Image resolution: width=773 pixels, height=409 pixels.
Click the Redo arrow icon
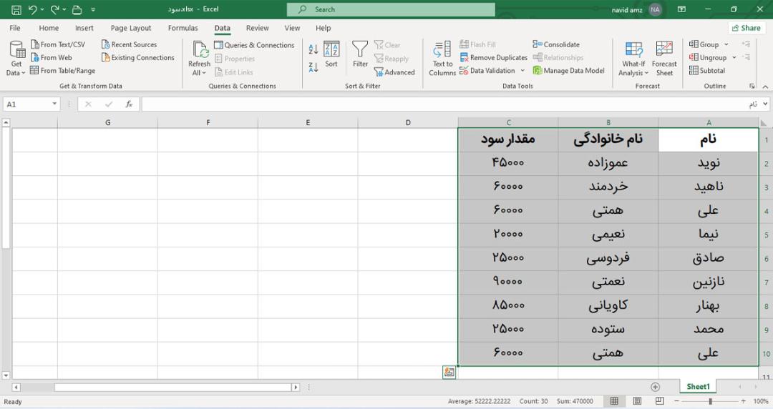tap(54, 9)
